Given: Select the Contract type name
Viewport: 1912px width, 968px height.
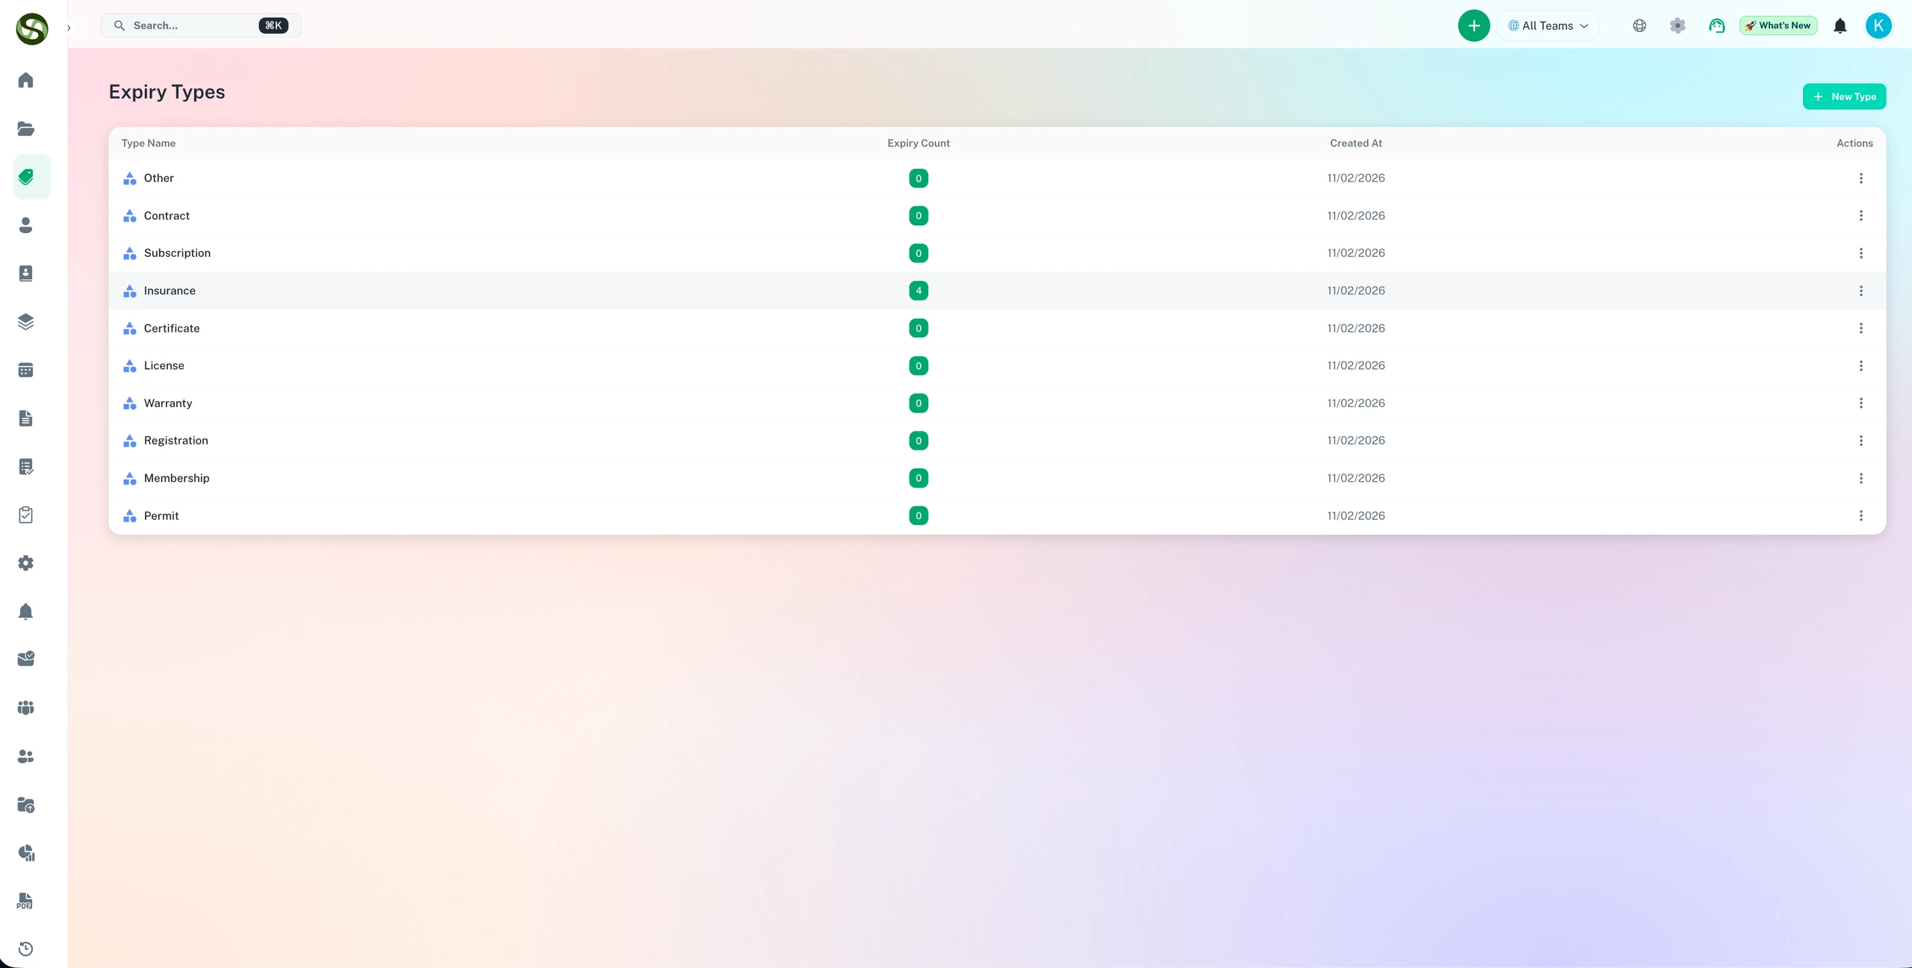Looking at the screenshot, I should point(167,216).
